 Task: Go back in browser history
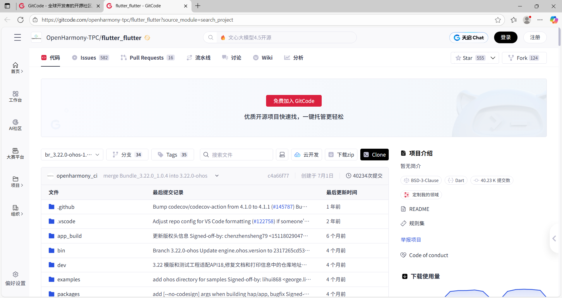[7, 20]
